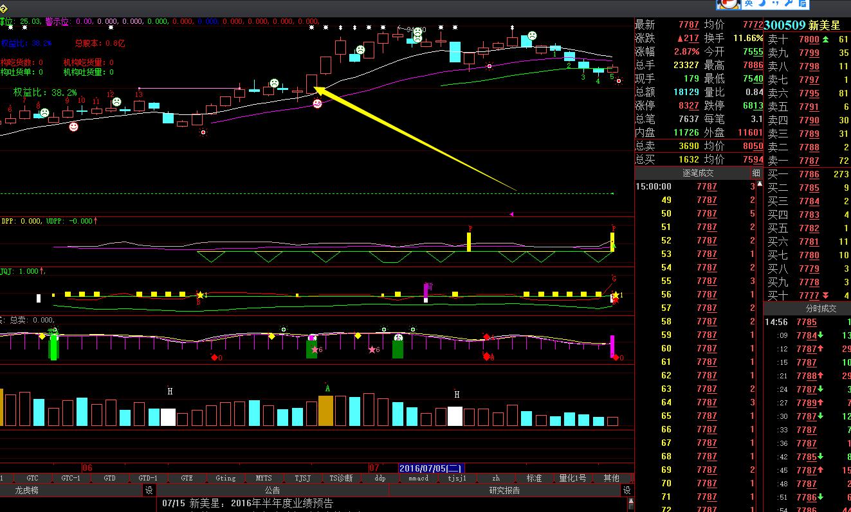Open the TS诊断 tab

tap(341, 478)
